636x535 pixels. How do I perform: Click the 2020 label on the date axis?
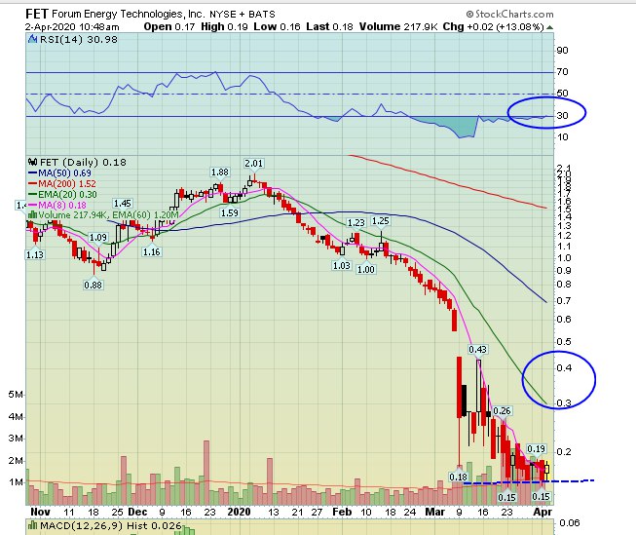pyautogui.click(x=240, y=513)
